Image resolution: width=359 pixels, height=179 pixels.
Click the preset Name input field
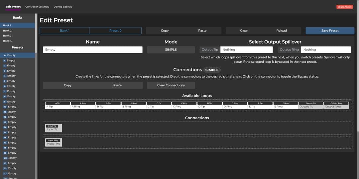click(93, 49)
